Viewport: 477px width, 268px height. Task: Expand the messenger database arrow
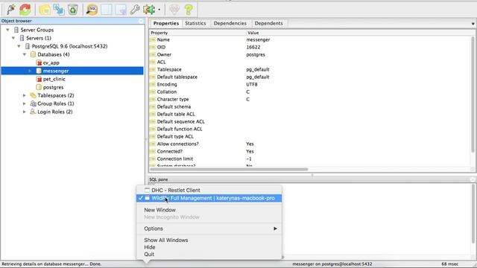coord(30,71)
